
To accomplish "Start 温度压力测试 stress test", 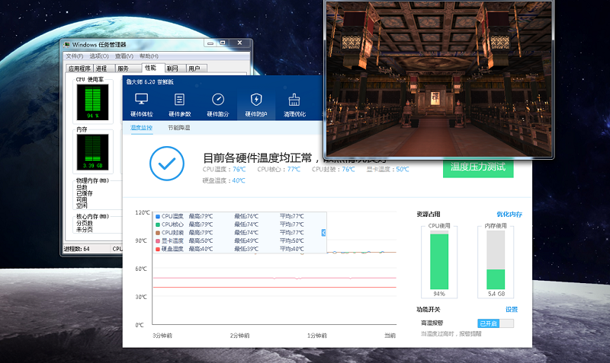I will (x=478, y=167).
